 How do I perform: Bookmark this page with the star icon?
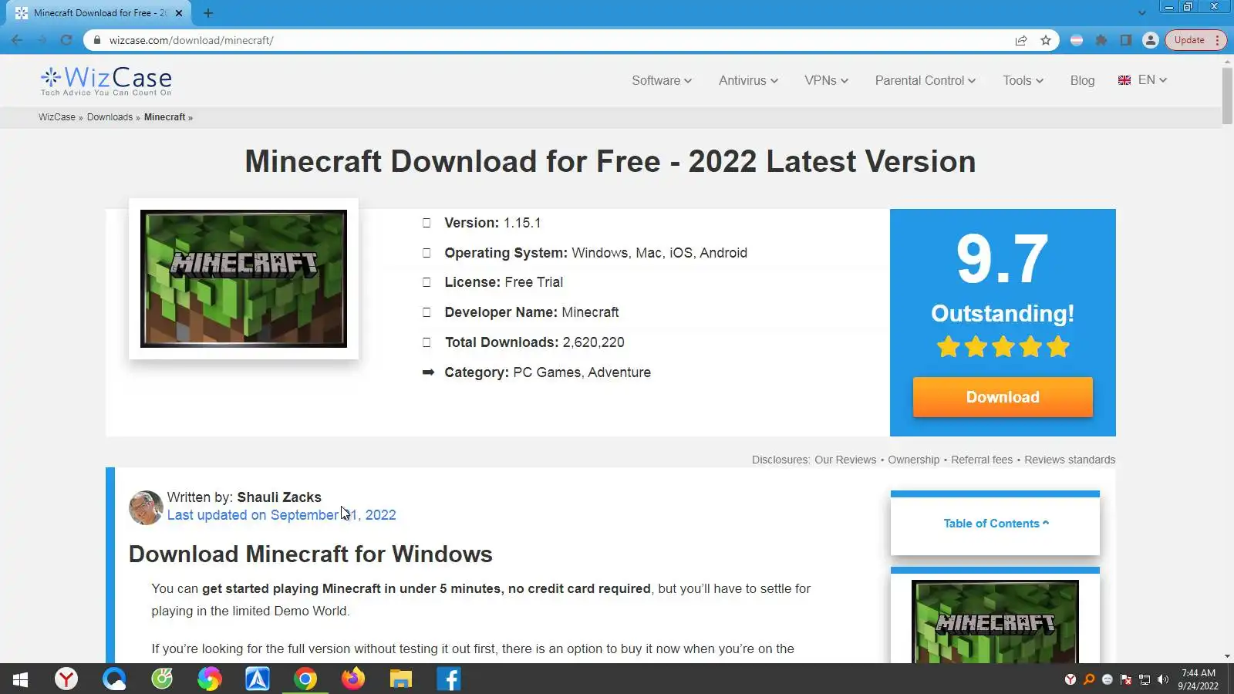pyautogui.click(x=1046, y=40)
